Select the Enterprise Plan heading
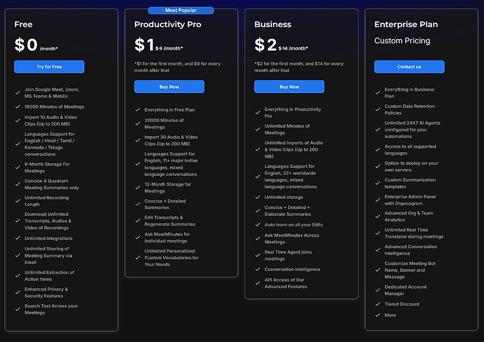The width and height of the screenshot is (484, 342). 406,24
